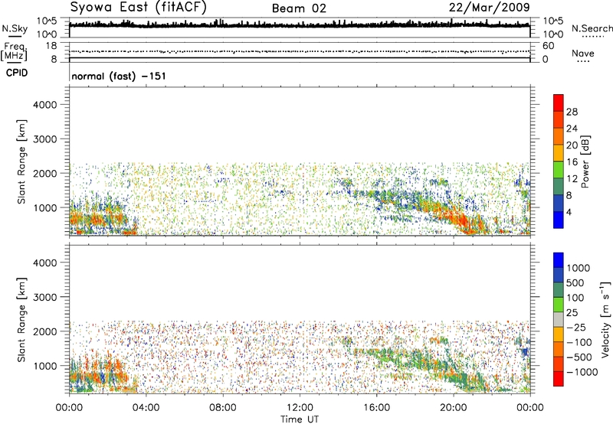Click the "N.Search" legend label
The width and height of the screenshot is (613, 424).
[x=592, y=28]
